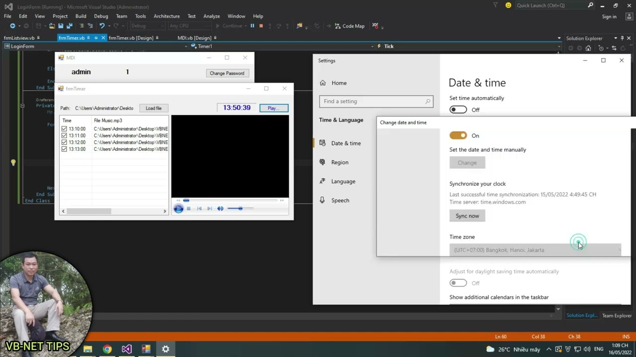This screenshot has height=357, width=636.
Task: Click the stop button in the media player
Action: pos(189,208)
